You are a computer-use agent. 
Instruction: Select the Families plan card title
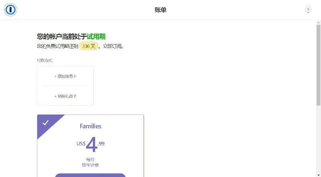coord(91,126)
